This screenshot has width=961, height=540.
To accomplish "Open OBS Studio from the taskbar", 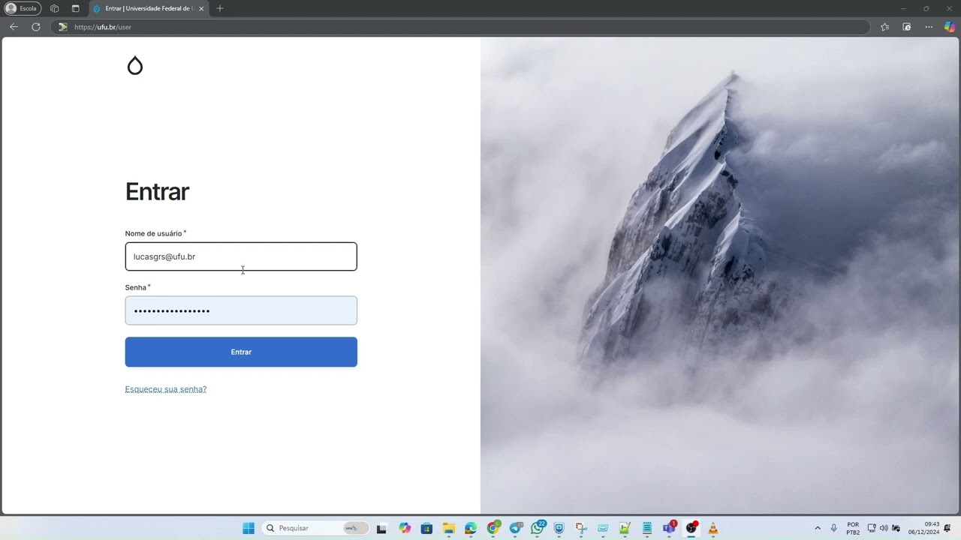I will [691, 528].
